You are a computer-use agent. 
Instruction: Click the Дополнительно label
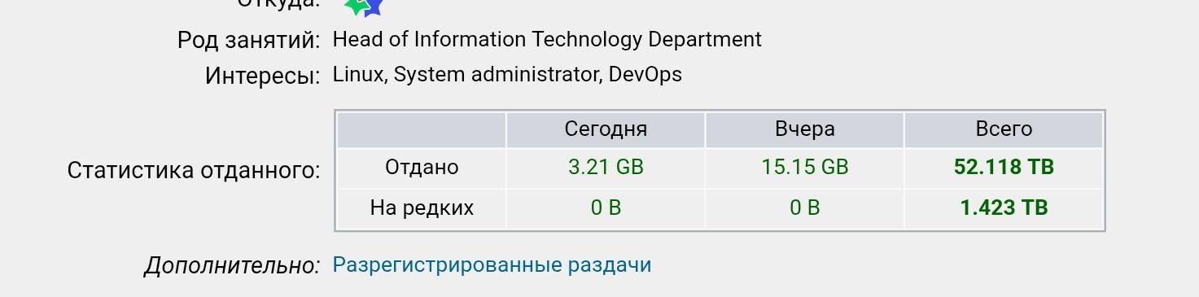pyautogui.click(x=232, y=266)
